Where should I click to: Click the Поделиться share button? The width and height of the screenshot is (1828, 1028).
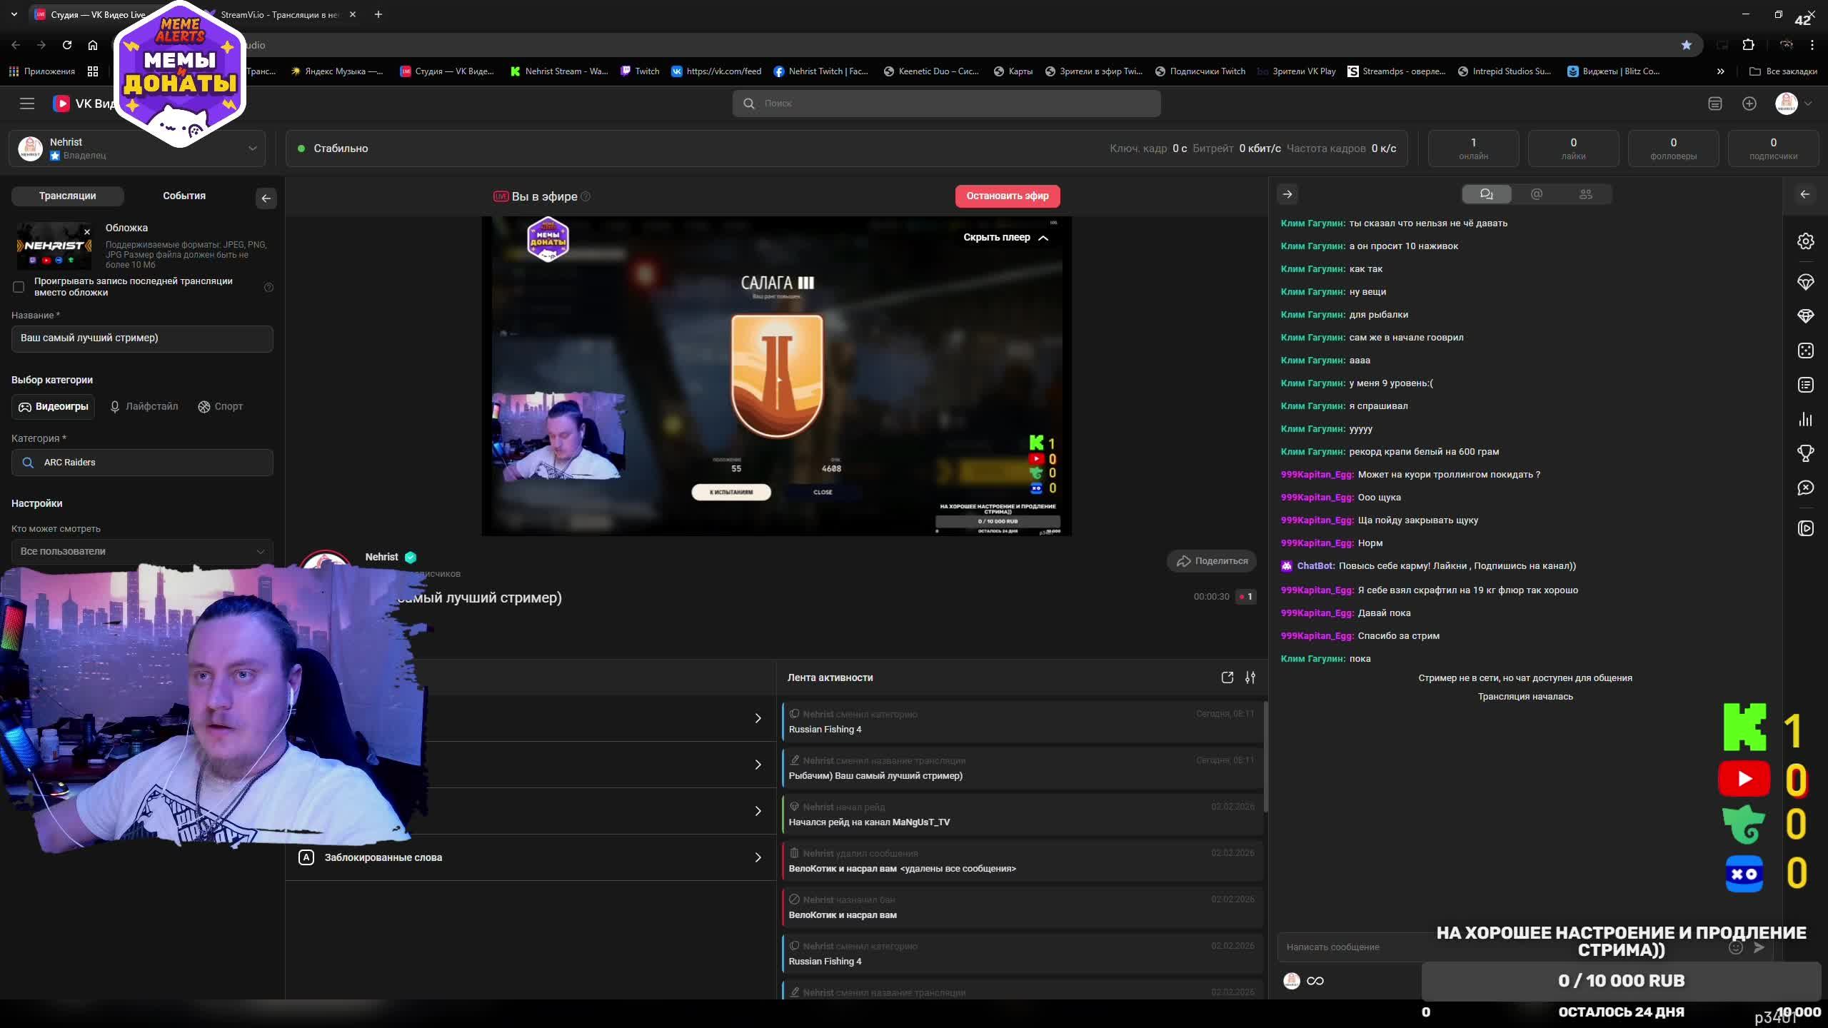1212,561
